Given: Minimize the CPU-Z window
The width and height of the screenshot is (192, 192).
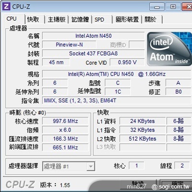Looking at the screenshot, I should (157, 7).
